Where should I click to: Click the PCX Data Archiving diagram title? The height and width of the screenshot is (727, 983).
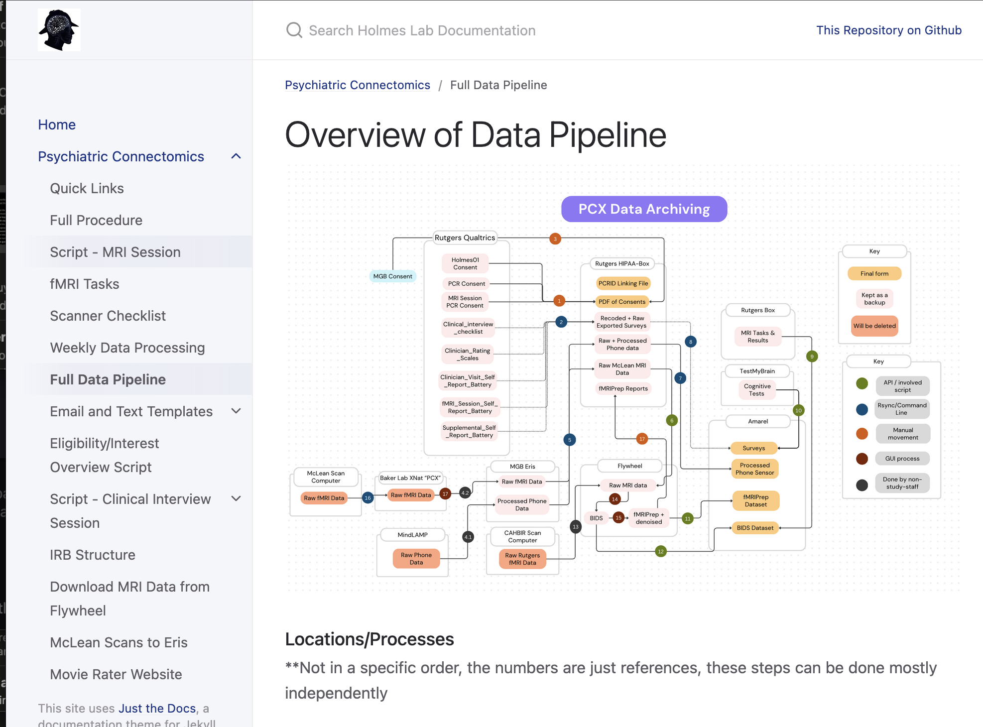[644, 209]
